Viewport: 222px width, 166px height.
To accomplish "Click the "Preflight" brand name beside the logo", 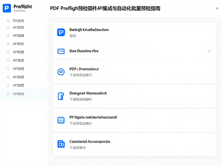I will 23,7.
